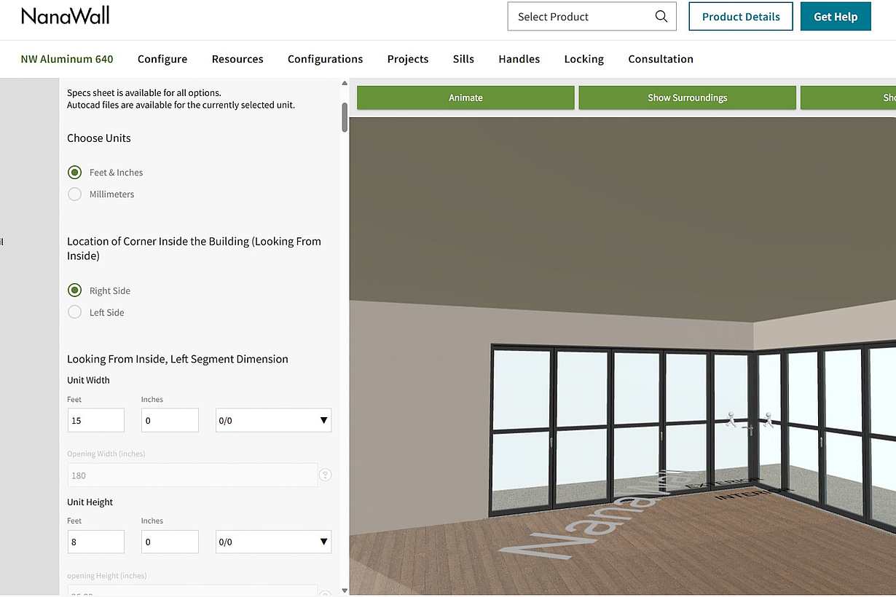
Task: Click the Show Surroundings button
Action: pos(688,98)
